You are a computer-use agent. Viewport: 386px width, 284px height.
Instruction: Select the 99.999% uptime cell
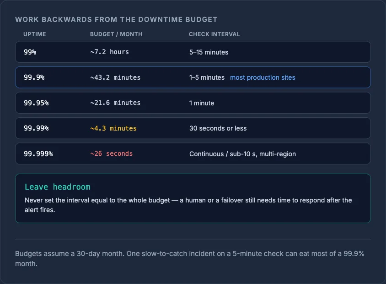tap(38, 154)
